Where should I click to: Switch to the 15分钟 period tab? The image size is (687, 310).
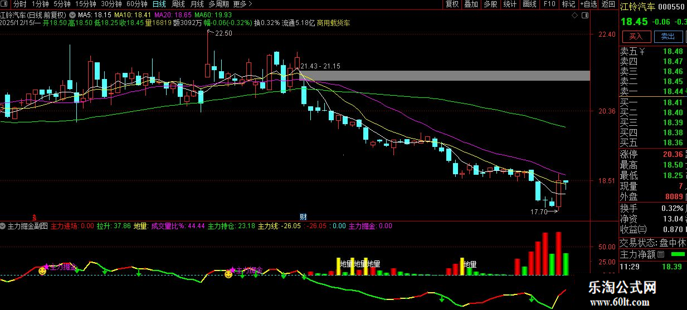(x=85, y=4)
